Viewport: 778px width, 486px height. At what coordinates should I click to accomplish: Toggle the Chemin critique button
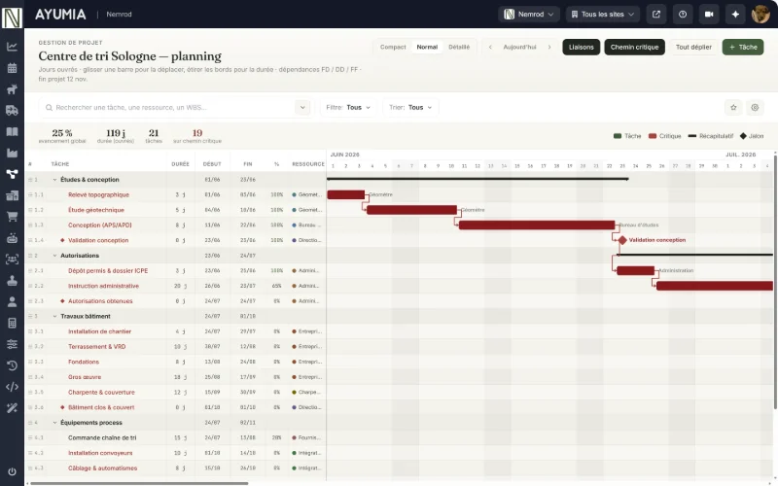[x=634, y=47]
